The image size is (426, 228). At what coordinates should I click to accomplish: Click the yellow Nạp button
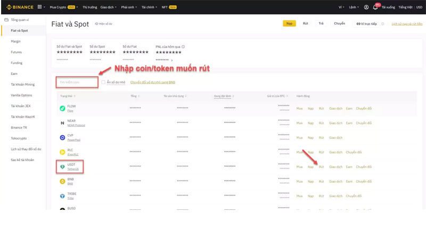[x=289, y=23]
